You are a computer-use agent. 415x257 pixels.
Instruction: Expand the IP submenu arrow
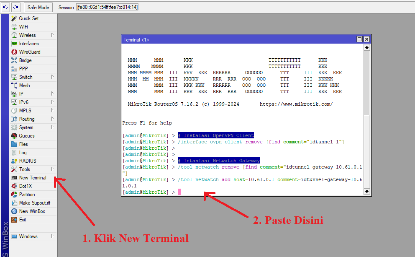tap(52, 93)
